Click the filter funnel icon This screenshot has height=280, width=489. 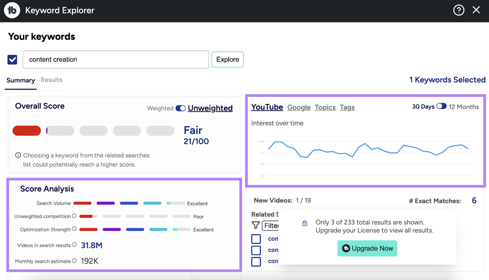(256, 225)
